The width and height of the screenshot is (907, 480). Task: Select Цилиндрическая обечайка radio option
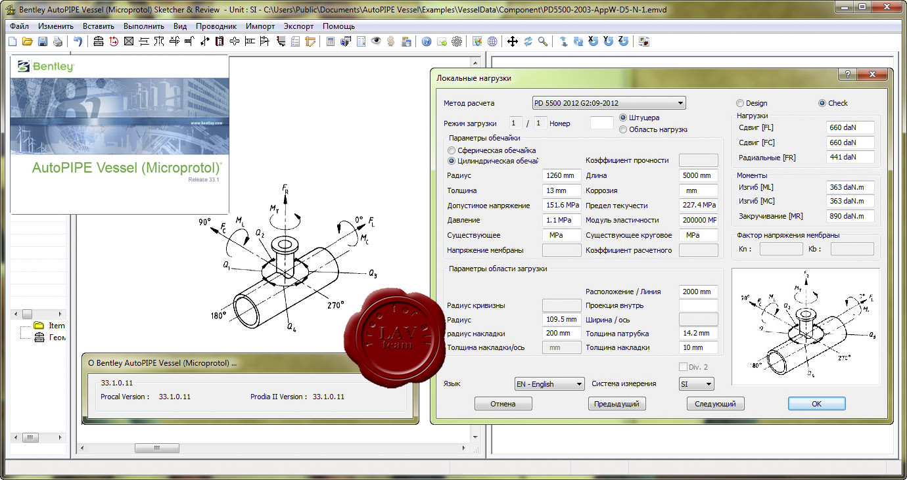(452, 161)
